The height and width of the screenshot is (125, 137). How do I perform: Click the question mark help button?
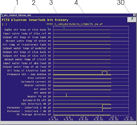[132, 20]
